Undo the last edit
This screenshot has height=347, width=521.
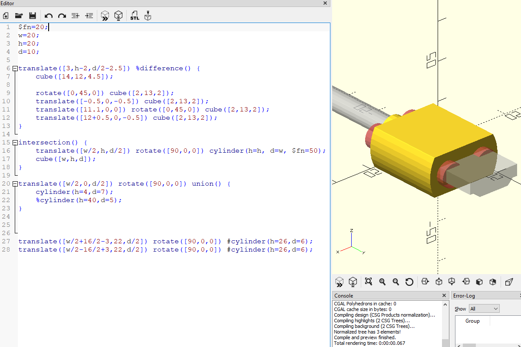click(49, 16)
